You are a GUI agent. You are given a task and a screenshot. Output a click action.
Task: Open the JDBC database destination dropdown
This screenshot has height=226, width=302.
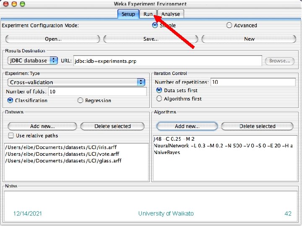tap(33, 61)
